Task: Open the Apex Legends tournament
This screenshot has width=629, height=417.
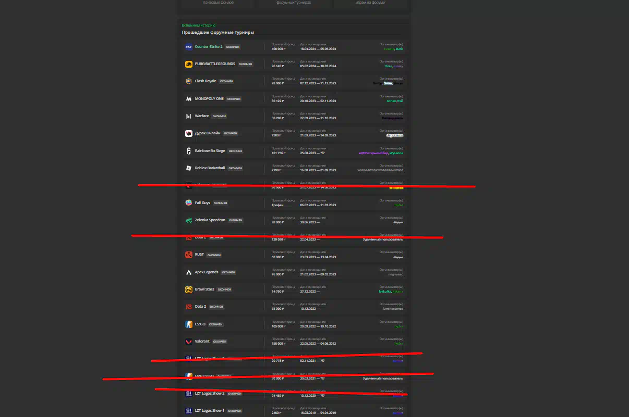Action: pos(207,272)
